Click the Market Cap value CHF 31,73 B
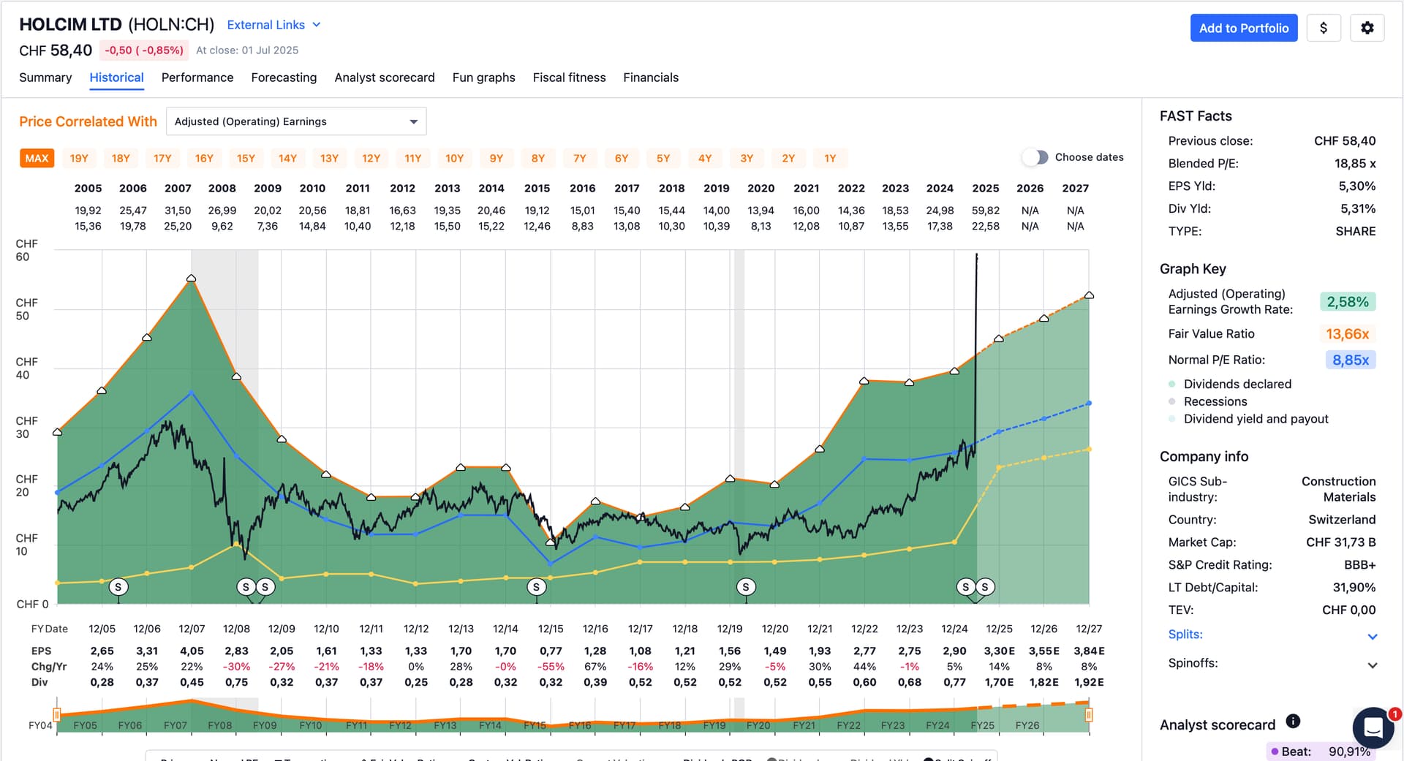Image resolution: width=1404 pixels, height=761 pixels. click(1341, 542)
